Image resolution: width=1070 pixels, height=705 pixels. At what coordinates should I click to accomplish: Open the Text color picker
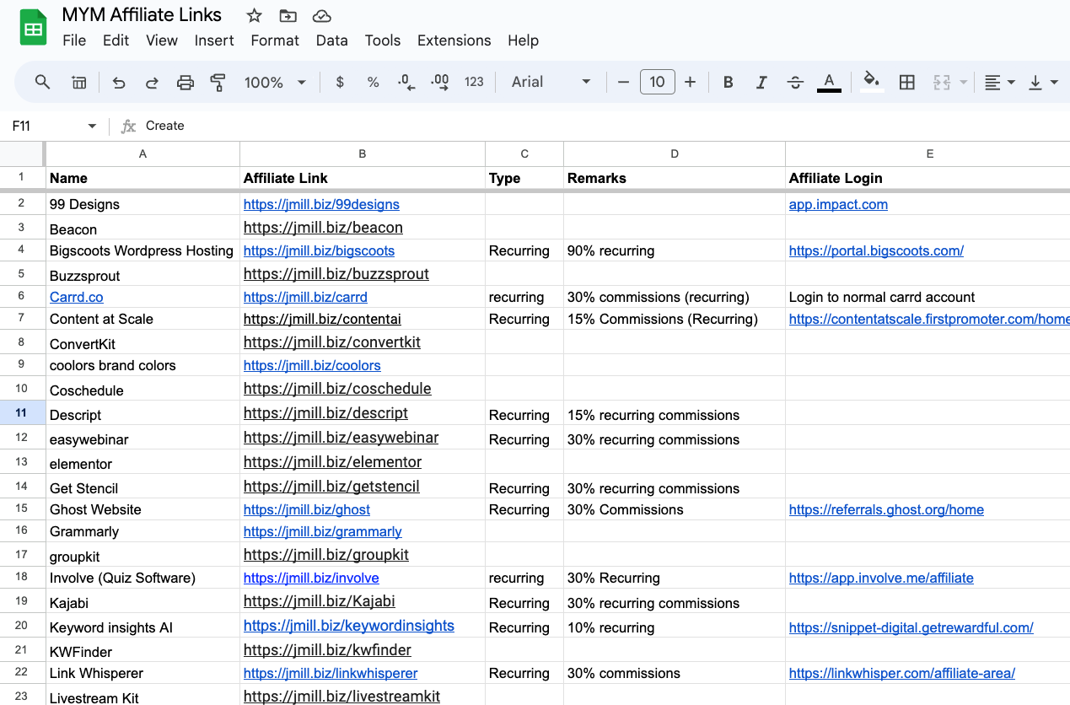coord(829,82)
